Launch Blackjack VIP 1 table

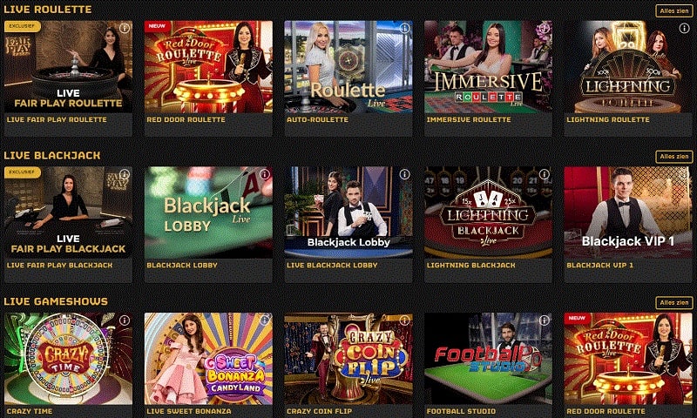pyautogui.click(x=628, y=212)
